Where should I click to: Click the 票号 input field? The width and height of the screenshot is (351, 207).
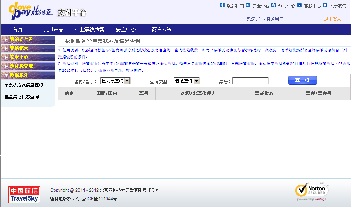coord(250,81)
